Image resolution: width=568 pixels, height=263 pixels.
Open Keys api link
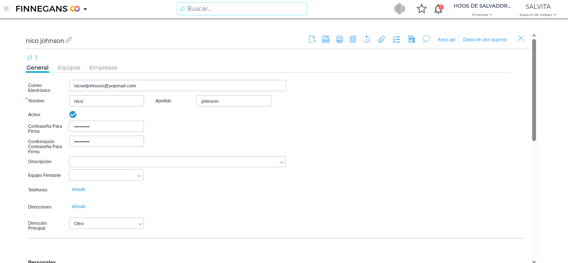(x=446, y=40)
